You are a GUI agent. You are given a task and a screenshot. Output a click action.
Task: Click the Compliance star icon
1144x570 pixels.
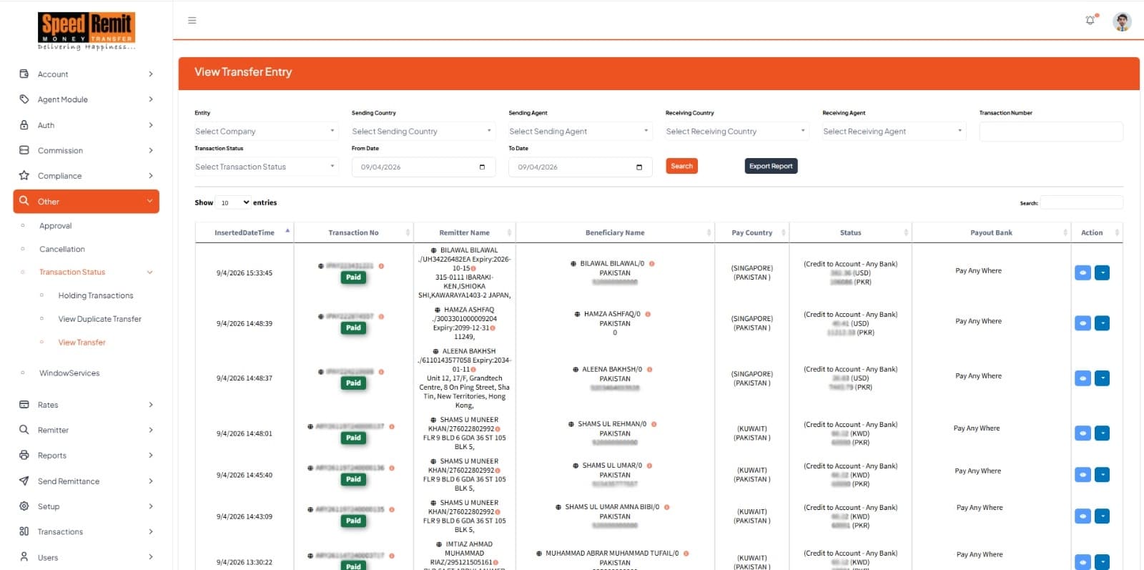coord(24,175)
